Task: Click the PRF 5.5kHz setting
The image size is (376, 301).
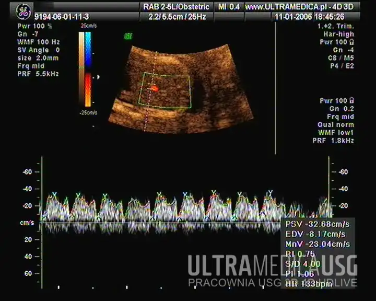Action: [38, 75]
